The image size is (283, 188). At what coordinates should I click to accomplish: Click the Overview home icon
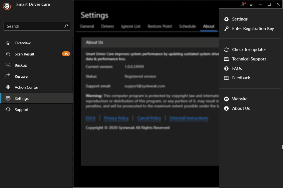click(8, 43)
